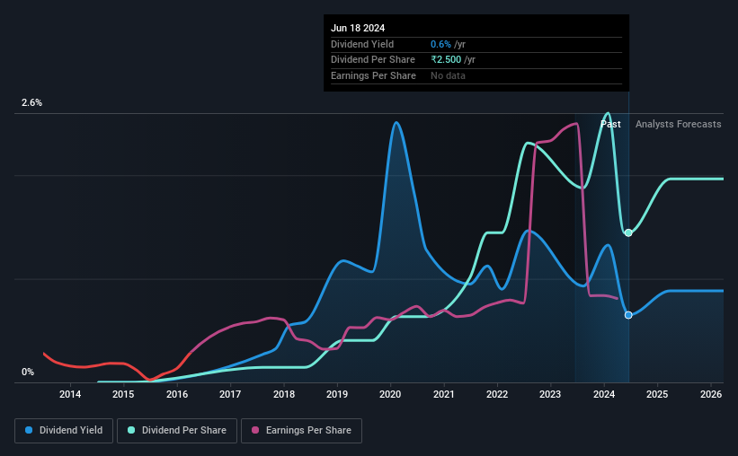Toggle the Earnings Per Share legend button
738x456 pixels.
pos(301,430)
